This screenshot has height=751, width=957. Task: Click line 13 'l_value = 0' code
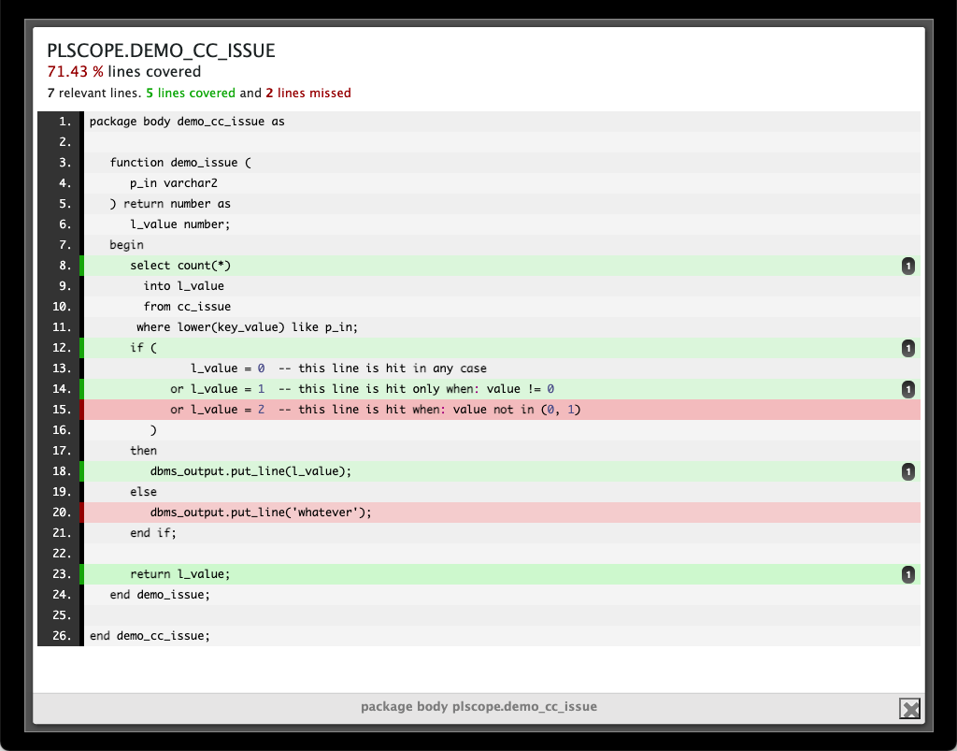[228, 368]
